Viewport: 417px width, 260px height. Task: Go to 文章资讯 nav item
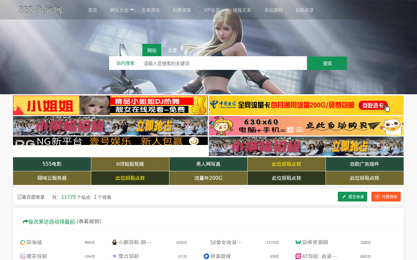pyautogui.click(x=151, y=10)
